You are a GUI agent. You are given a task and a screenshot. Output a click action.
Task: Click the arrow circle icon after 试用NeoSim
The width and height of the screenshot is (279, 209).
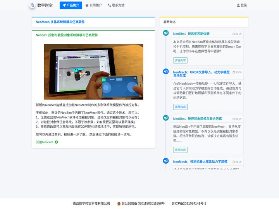(57, 142)
